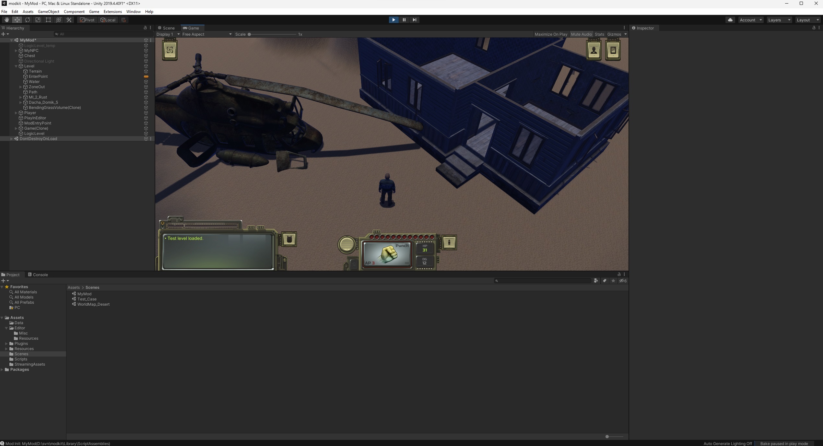The height and width of the screenshot is (446, 823).
Task: Toggle Pivot handle position
Action: click(87, 20)
